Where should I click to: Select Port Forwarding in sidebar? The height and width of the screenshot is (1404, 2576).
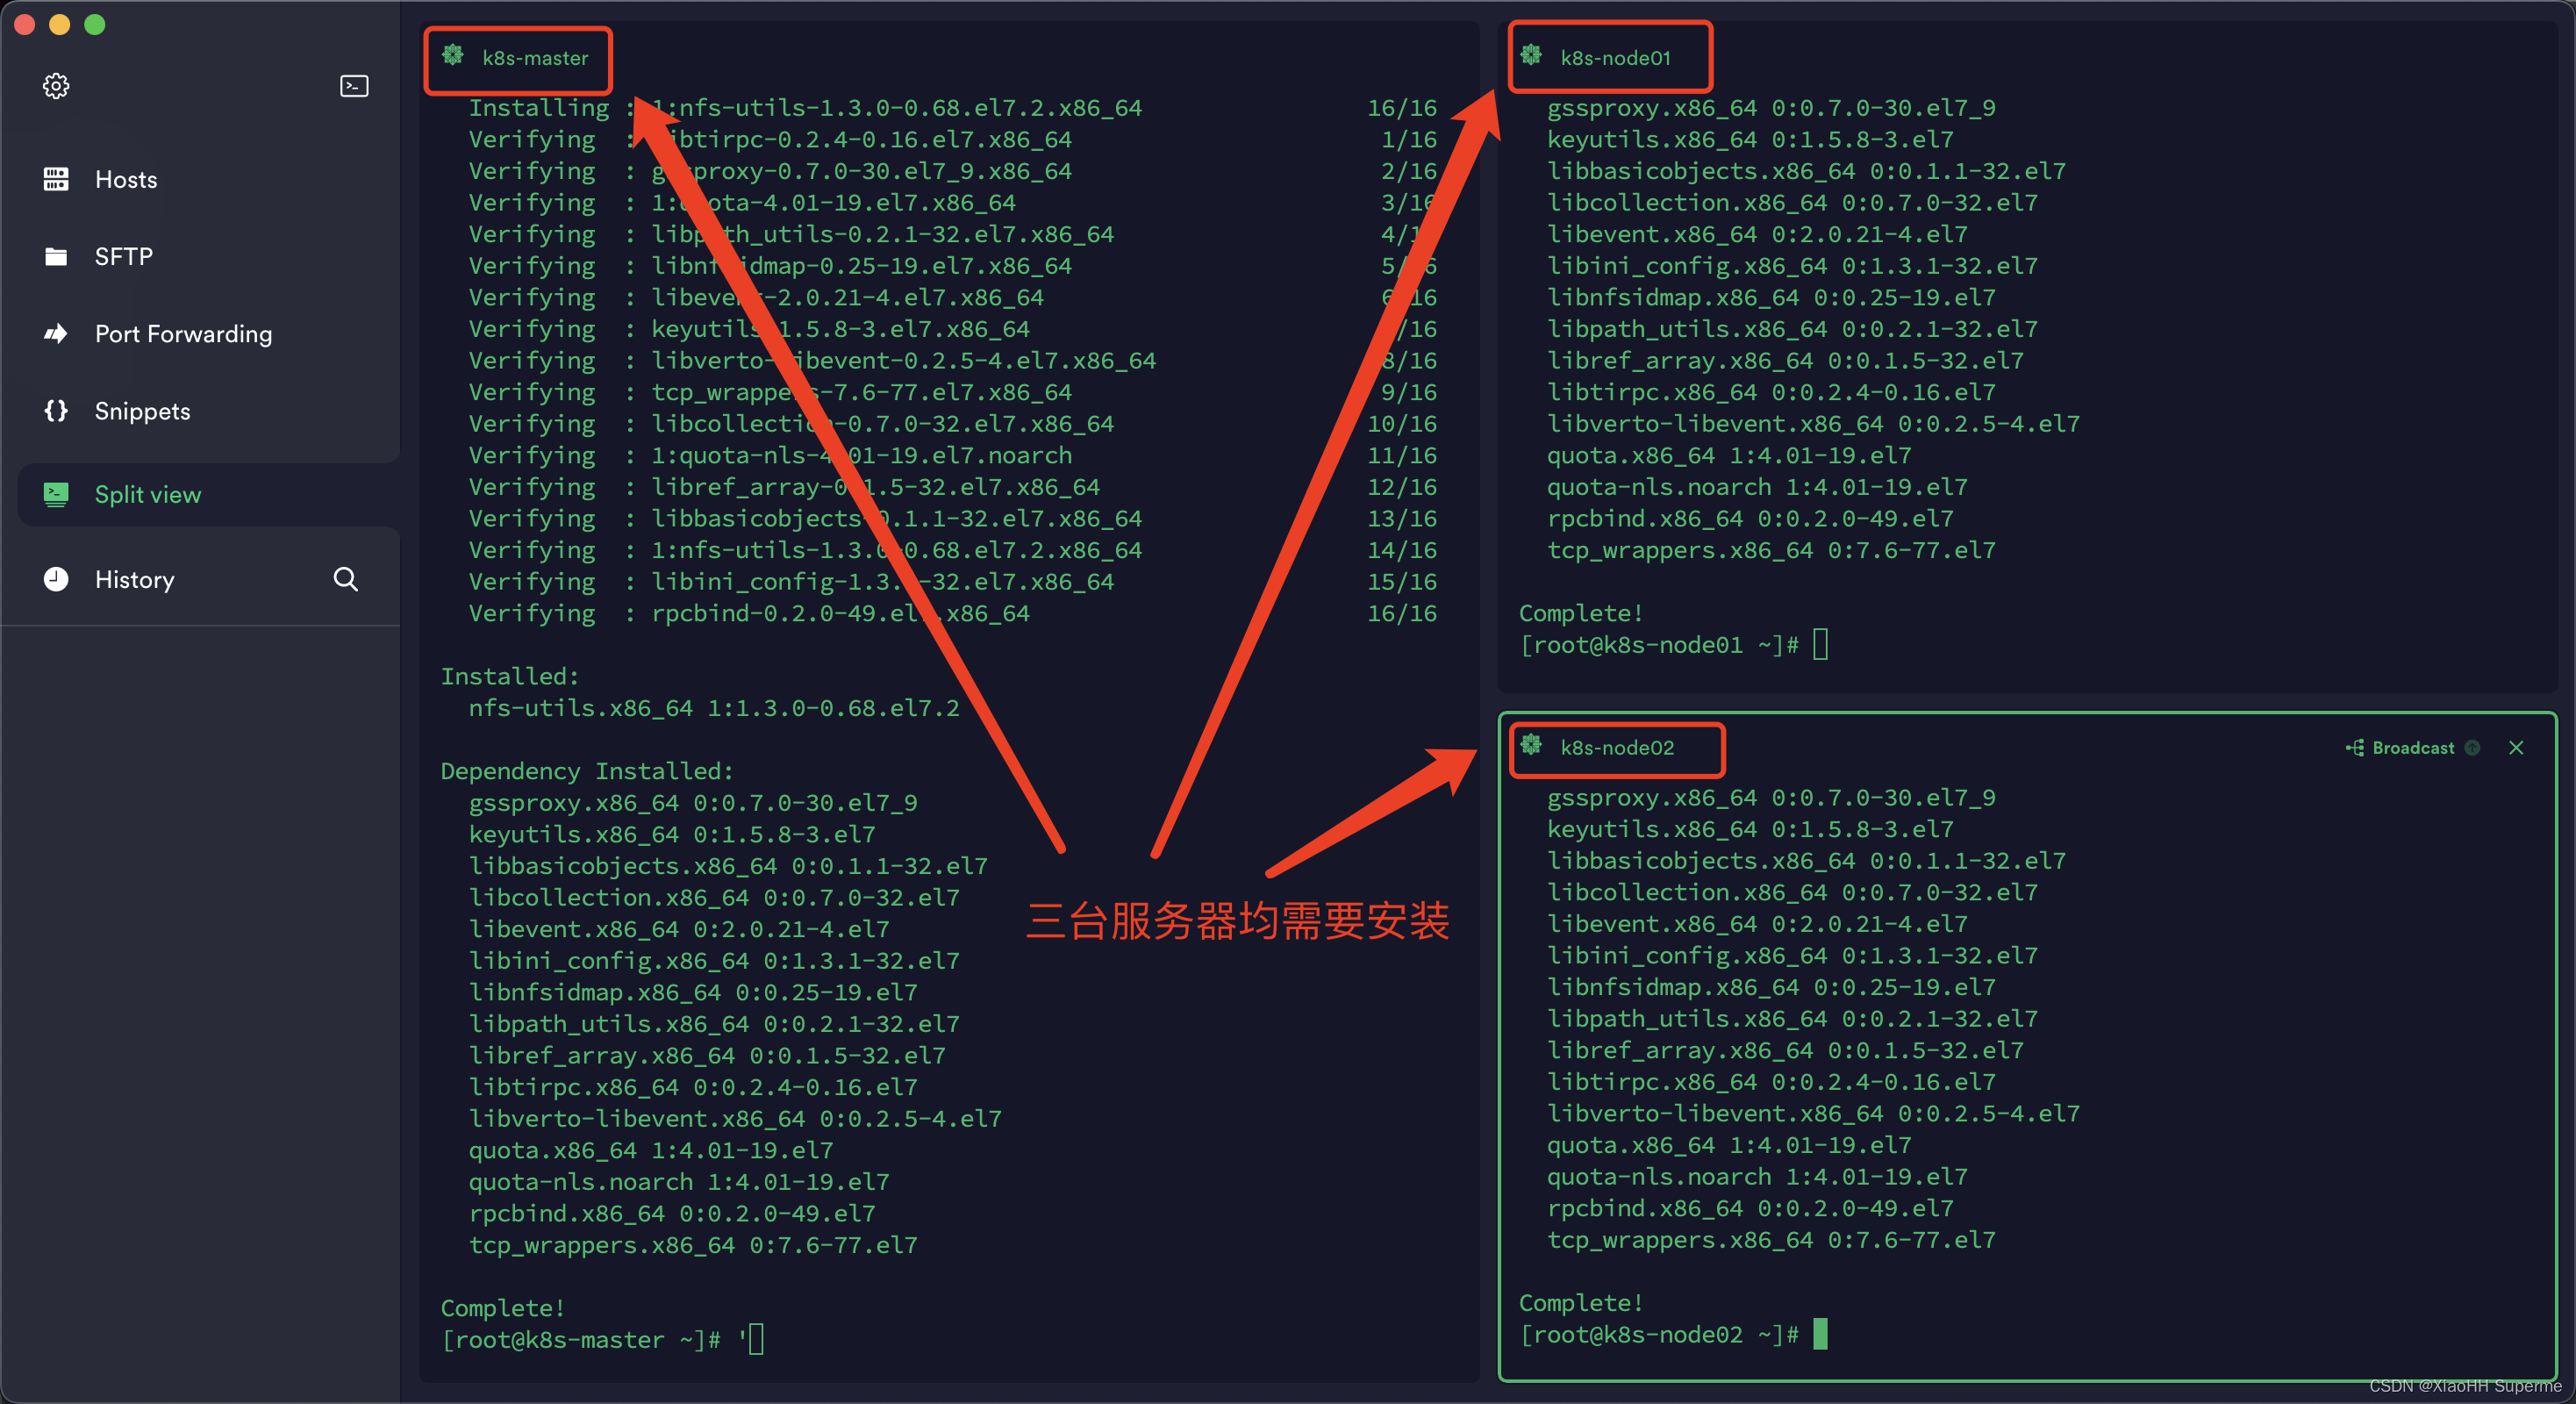point(183,332)
